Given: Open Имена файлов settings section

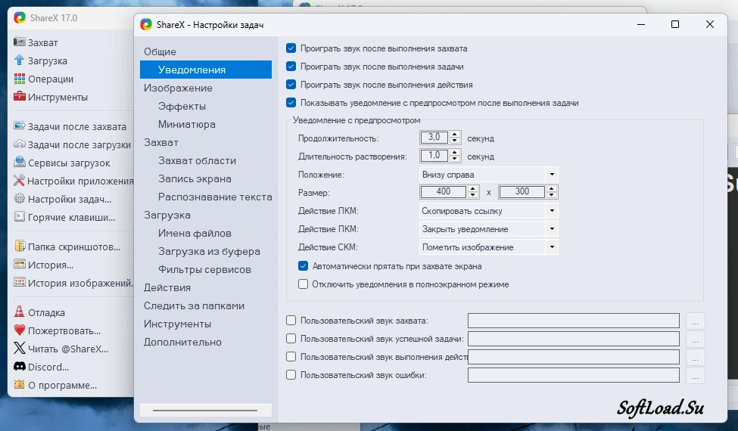Looking at the screenshot, I should point(195,233).
